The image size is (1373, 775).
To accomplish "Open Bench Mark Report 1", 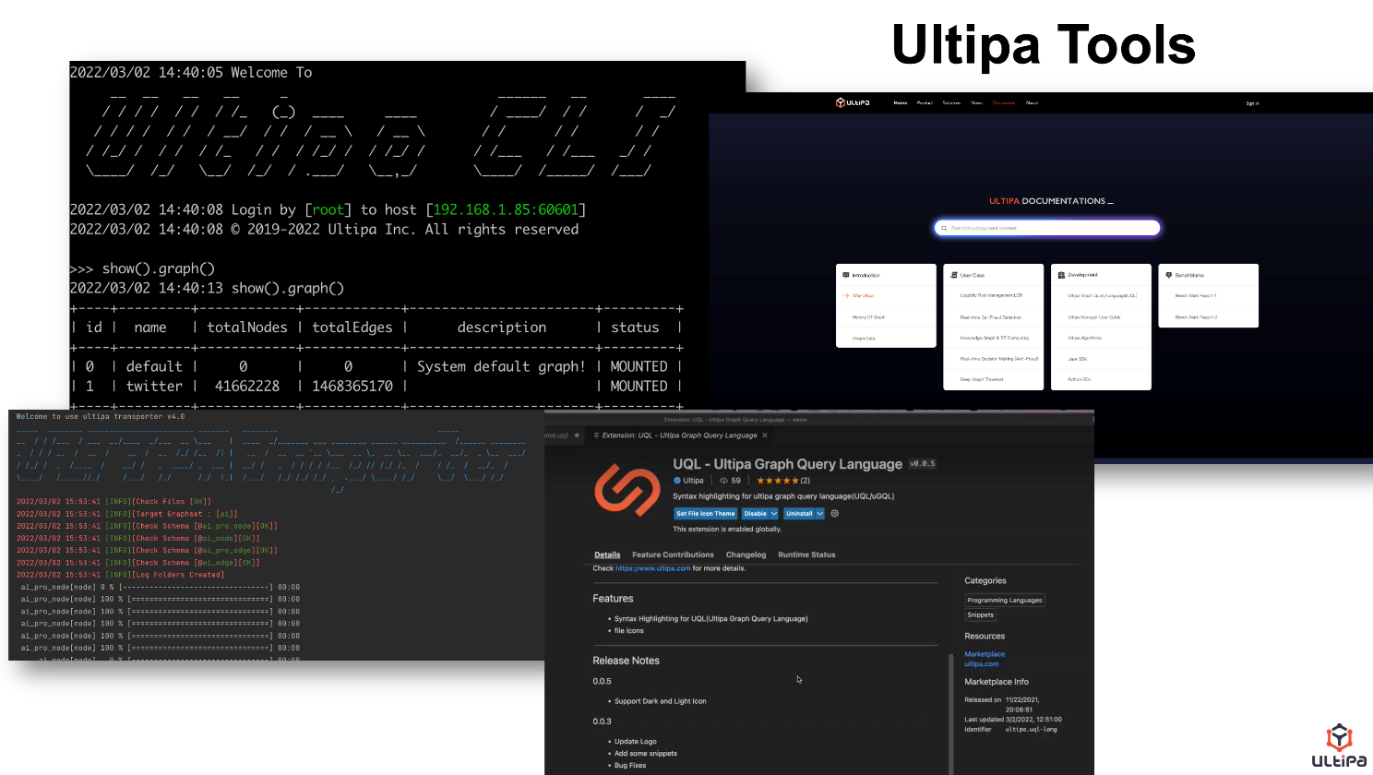I will [1196, 296].
